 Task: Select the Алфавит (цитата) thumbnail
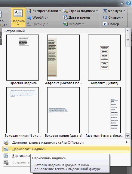coord(104,57)
